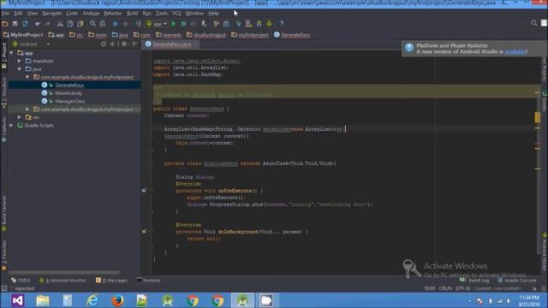Click the UTF-8 encoding status entry

click(462, 288)
